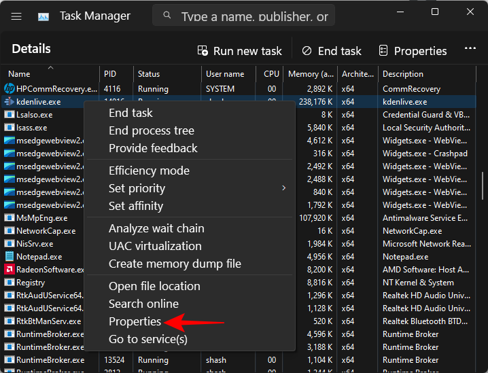Select the MsMpEng.exe process row
This screenshot has height=373, width=488.
(x=42, y=218)
